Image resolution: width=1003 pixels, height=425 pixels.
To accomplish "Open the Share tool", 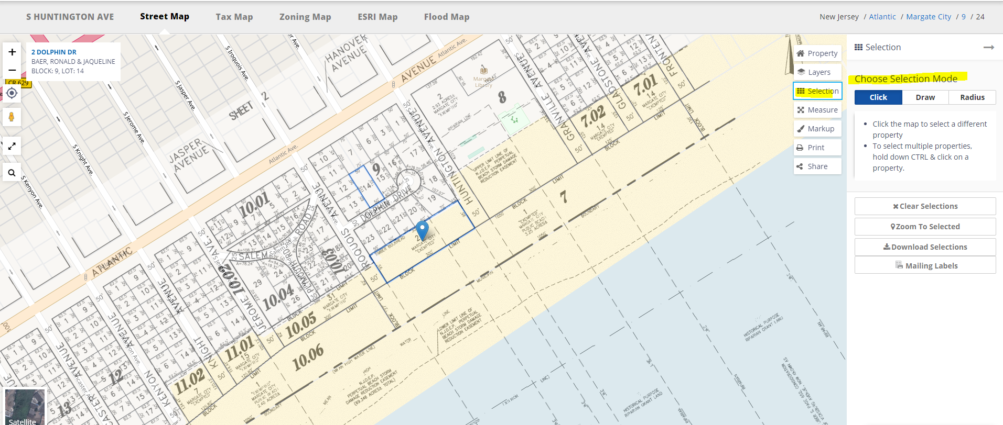I will click(x=817, y=166).
